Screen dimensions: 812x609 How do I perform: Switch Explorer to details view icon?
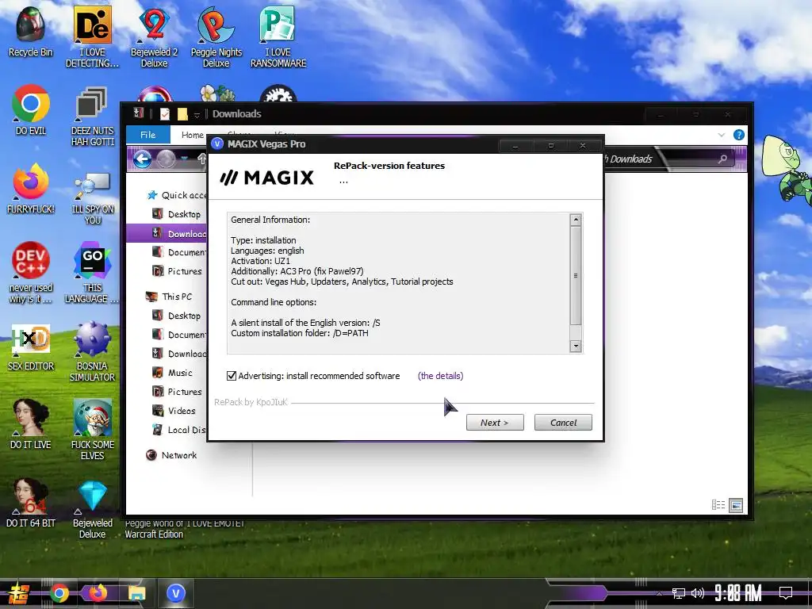click(718, 505)
